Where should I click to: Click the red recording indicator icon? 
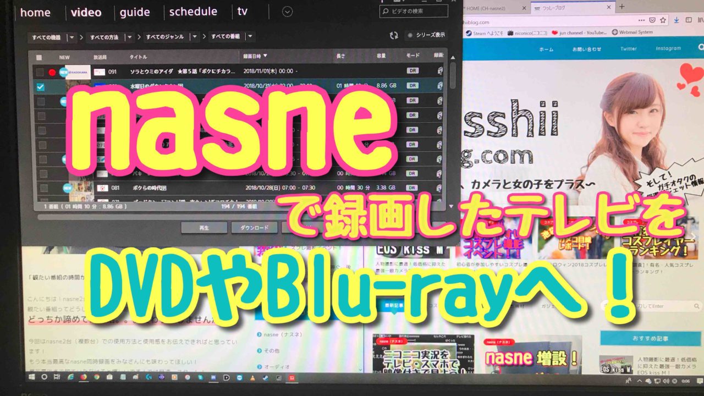click(52, 72)
